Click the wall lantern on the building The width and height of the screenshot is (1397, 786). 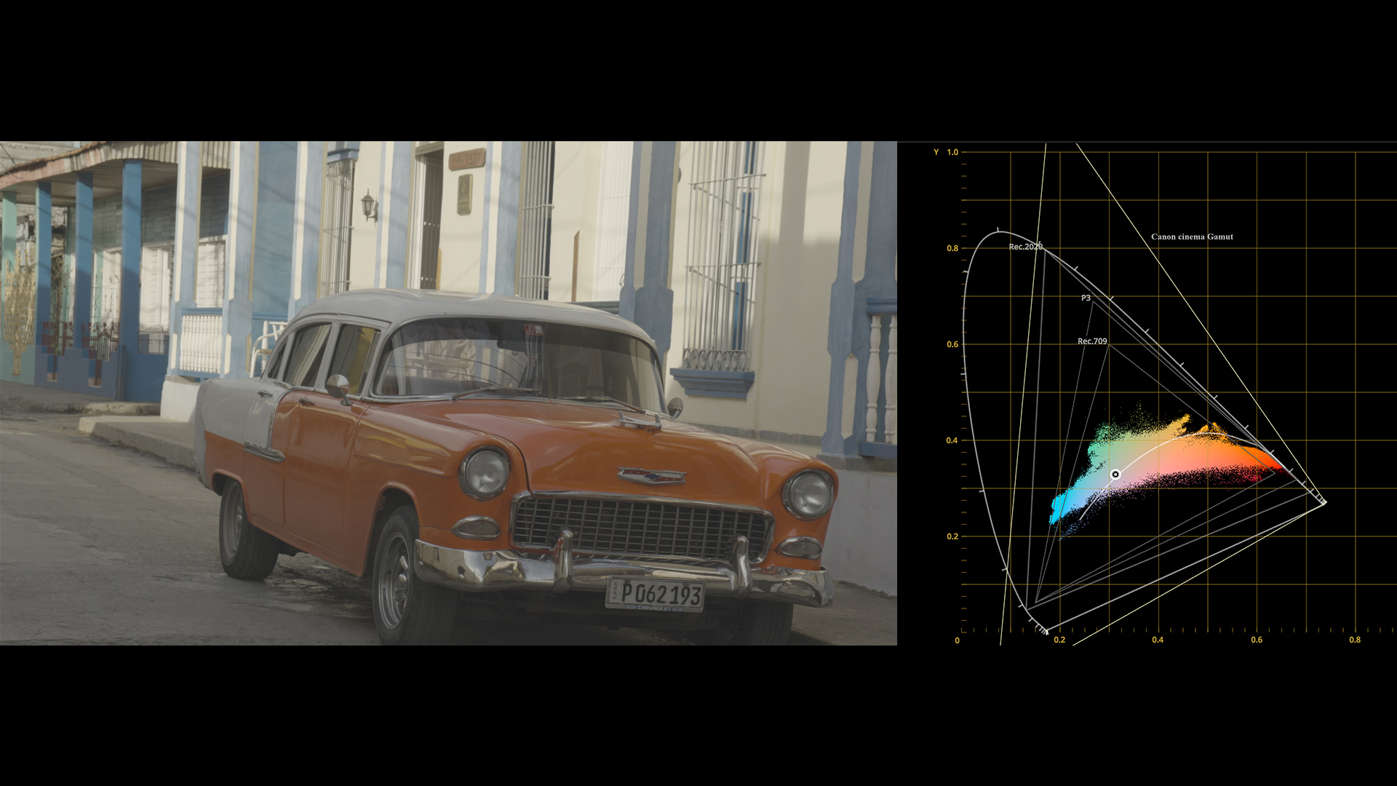click(x=369, y=205)
